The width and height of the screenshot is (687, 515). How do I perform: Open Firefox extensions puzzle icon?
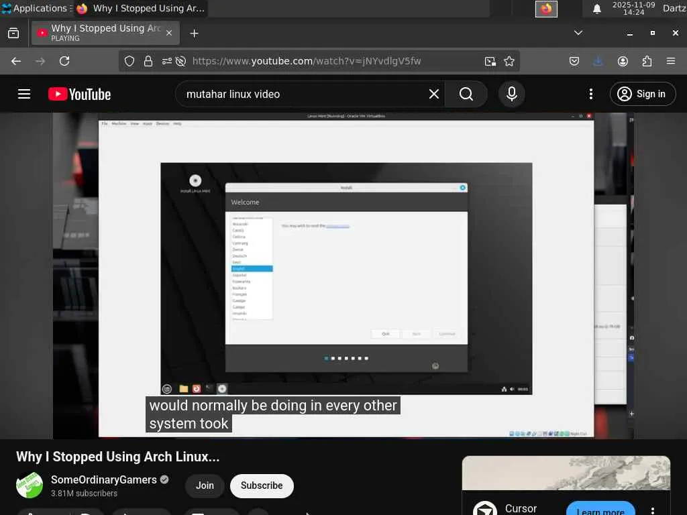click(647, 61)
